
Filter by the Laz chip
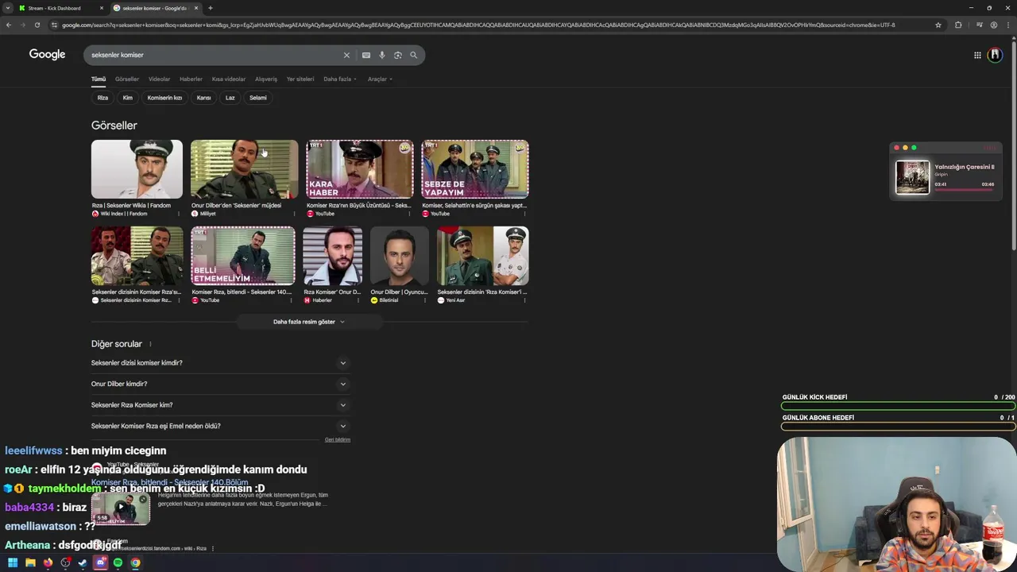tap(230, 98)
